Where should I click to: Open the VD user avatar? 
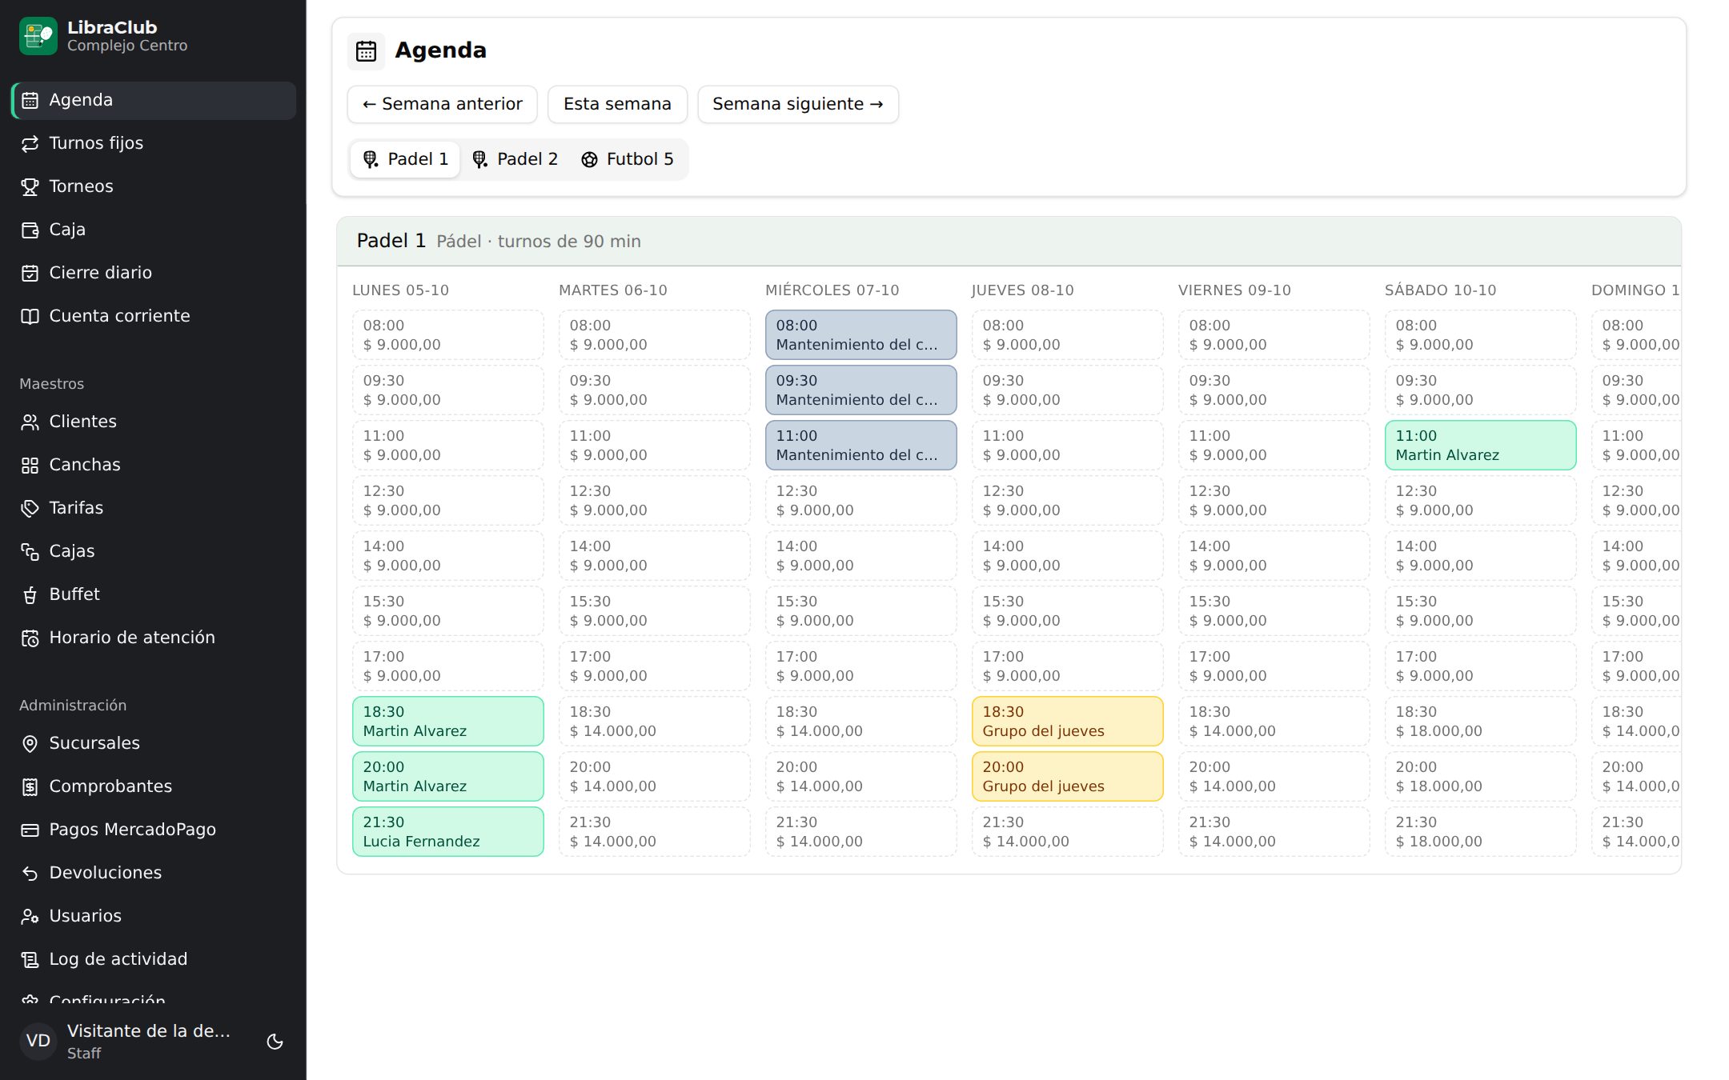tap(38, 1042)
